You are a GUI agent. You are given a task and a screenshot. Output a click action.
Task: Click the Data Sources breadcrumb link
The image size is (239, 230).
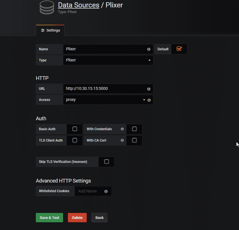[x=79, y=5]
